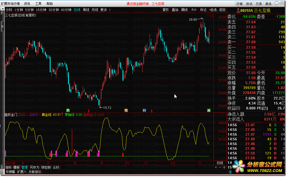
Task: Click the 返回 back button
Action: 222,10
